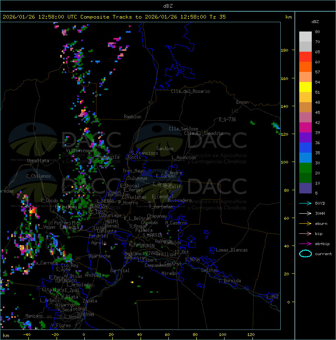Viewport: 336px width, 340px height.
Task: Click the '-20' km horizontal axis tick
Action: click(x=55, y=335)
